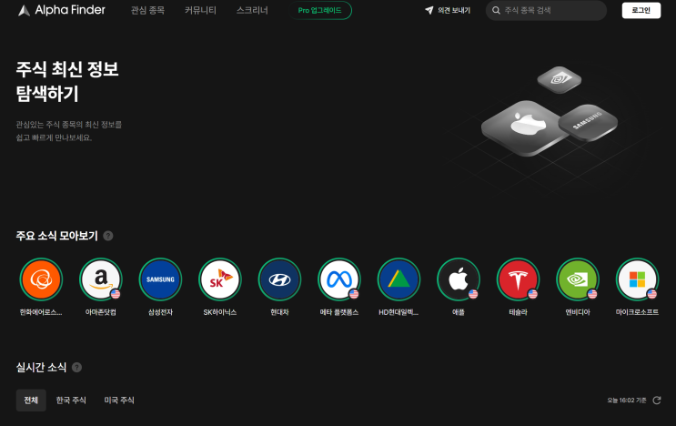Click the refresh icon next to 16:02

pyautogui.click(x=657, y=401)
